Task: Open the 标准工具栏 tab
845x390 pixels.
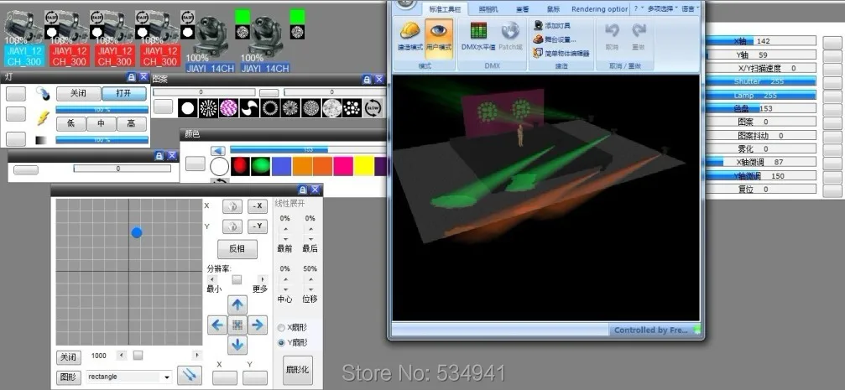Action: coord(445,9)
